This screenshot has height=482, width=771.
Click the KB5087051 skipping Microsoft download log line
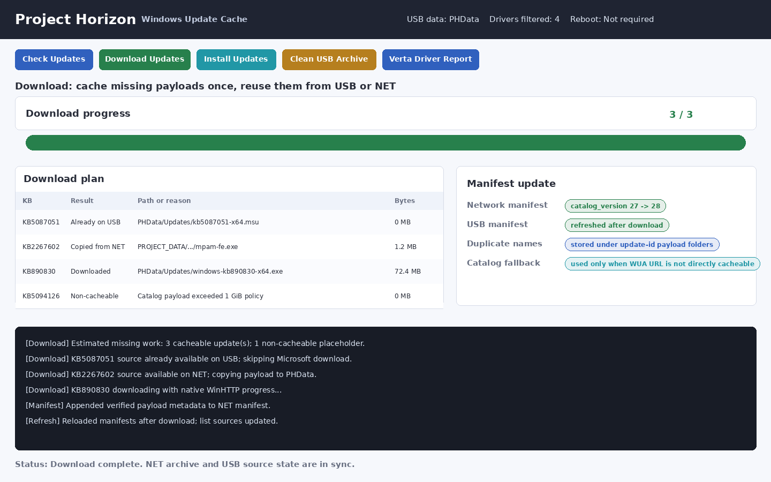tap(188, 359)
